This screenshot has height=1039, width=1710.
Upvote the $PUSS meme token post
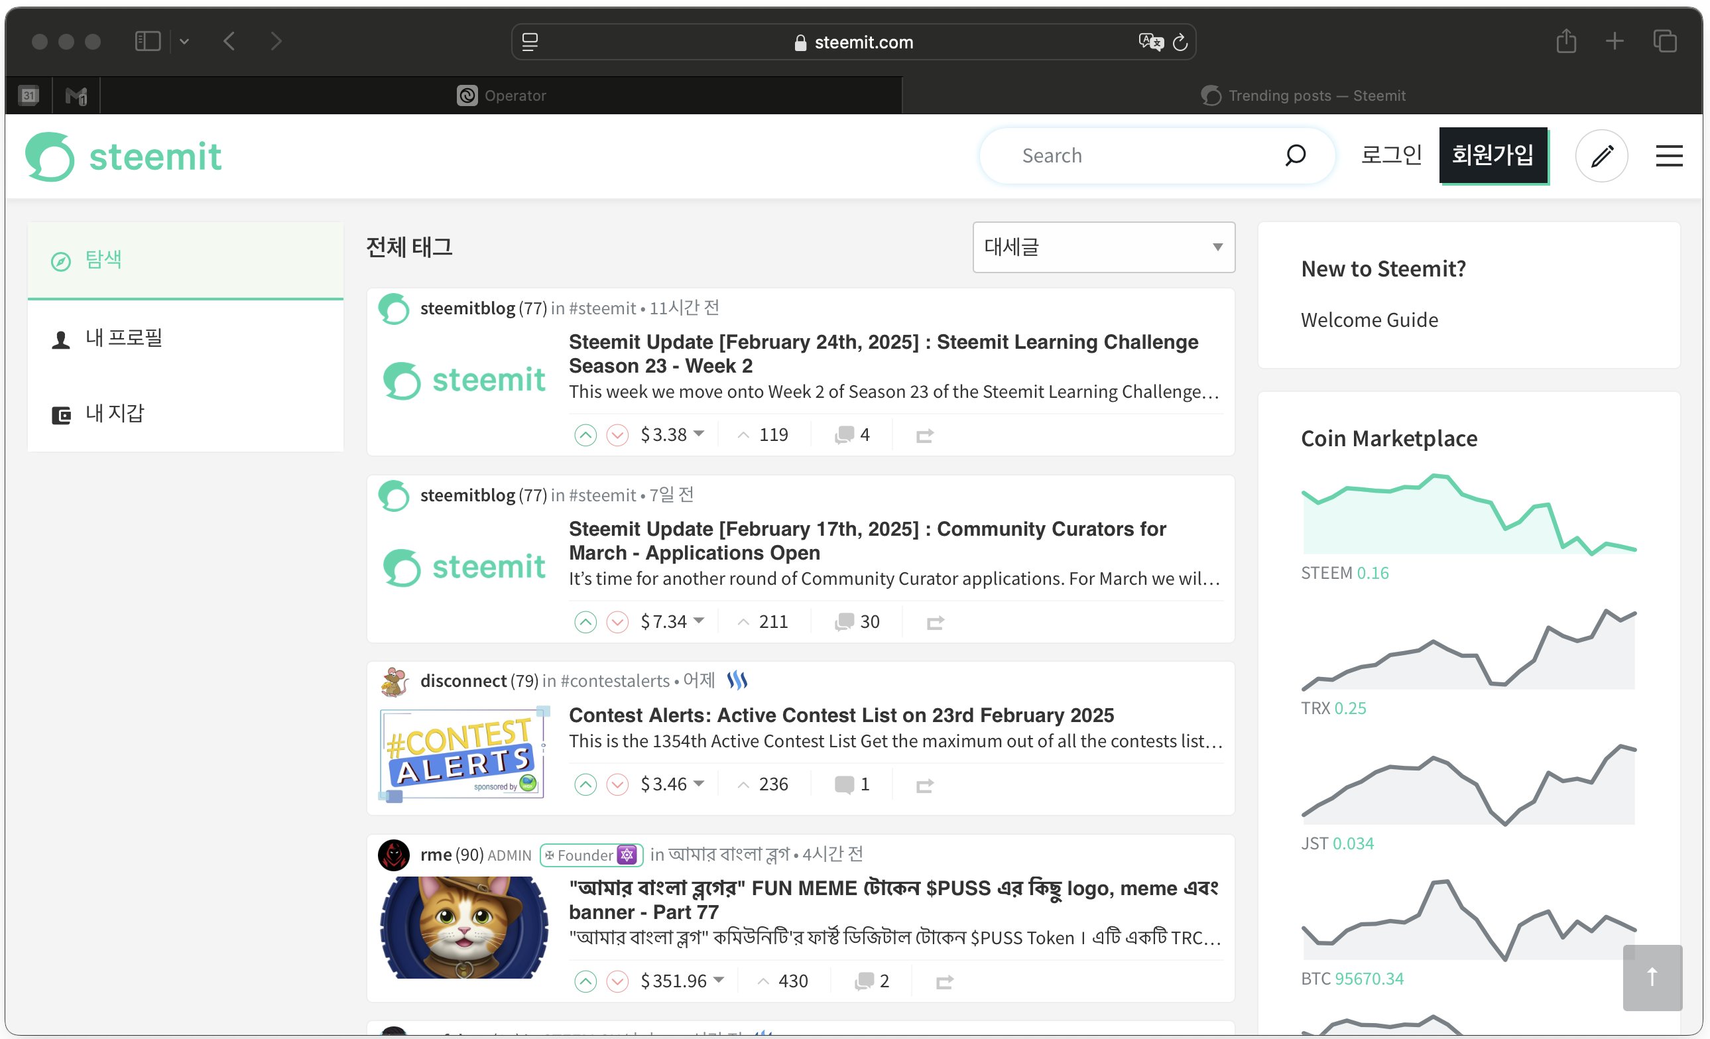585,981
